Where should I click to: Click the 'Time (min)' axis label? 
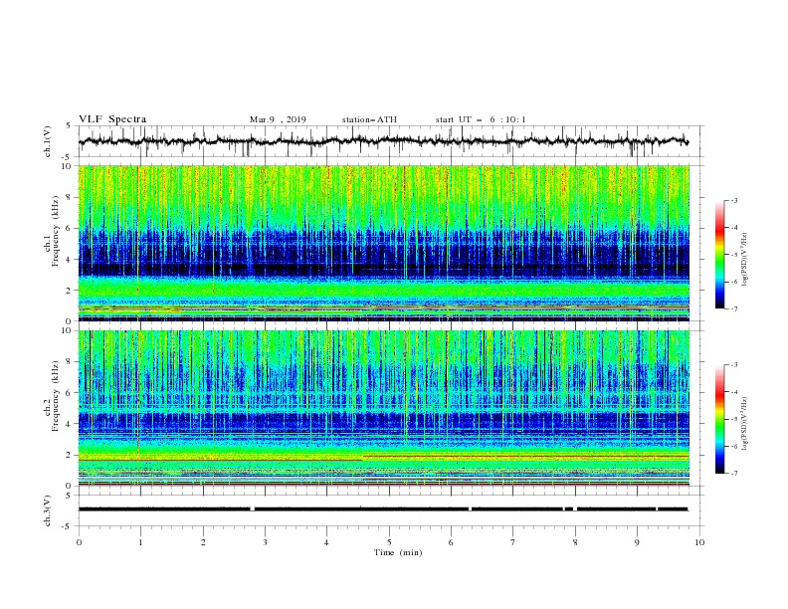(x=398, y=552)
